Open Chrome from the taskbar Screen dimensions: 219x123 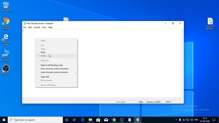pyautogui.click(x=114, y=120)
